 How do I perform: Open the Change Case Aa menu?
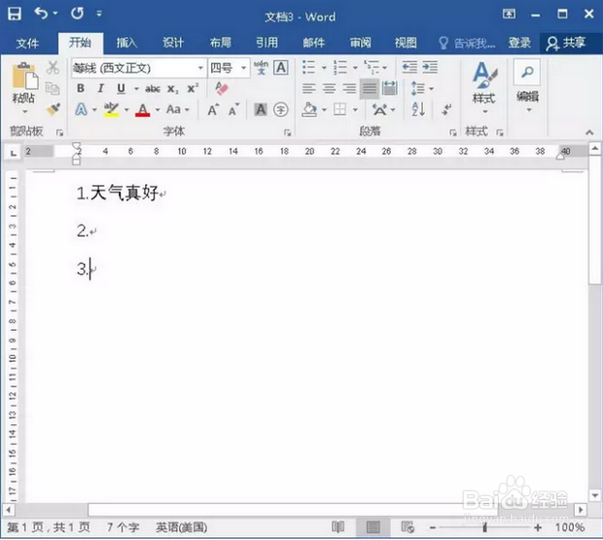(x=178, y=110)
